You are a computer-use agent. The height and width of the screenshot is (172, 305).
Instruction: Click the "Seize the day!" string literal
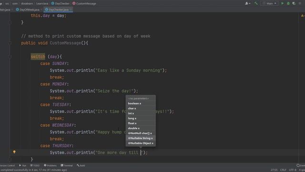click(x=114, y=91)
